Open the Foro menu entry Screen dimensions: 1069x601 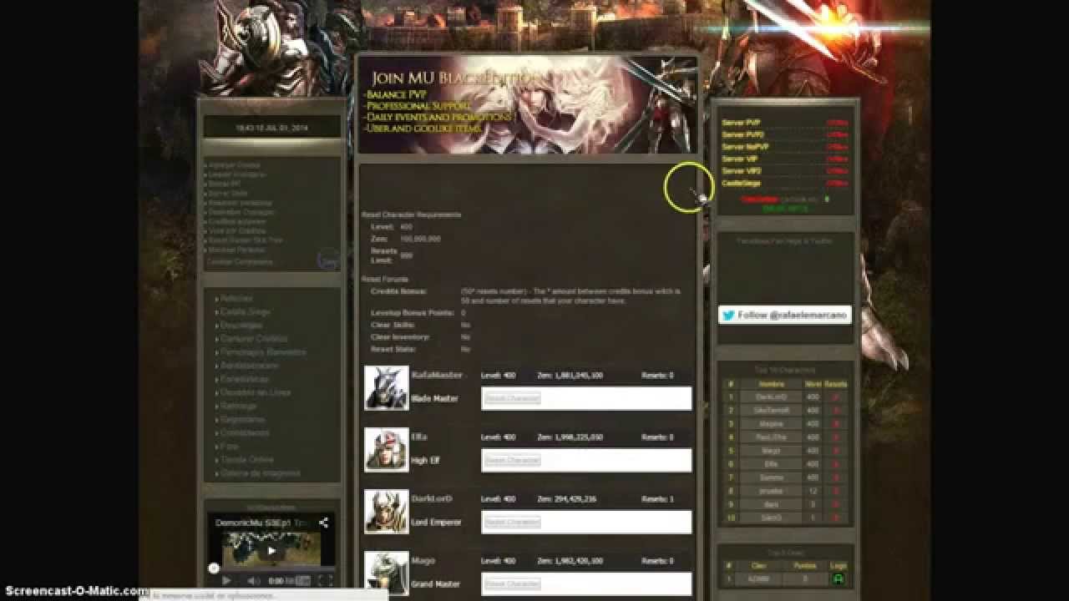click(x=230, y=447)
